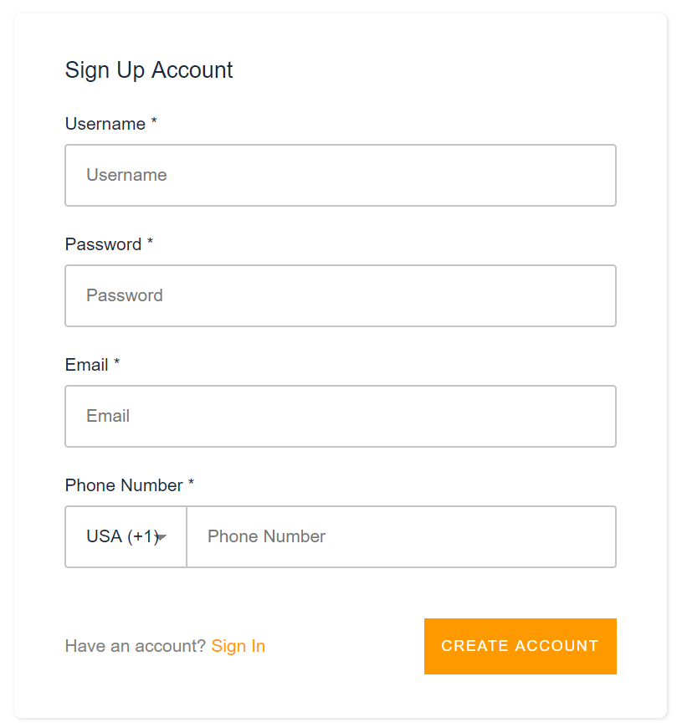
Task: Click the Username input field
Action: point(341,175)
